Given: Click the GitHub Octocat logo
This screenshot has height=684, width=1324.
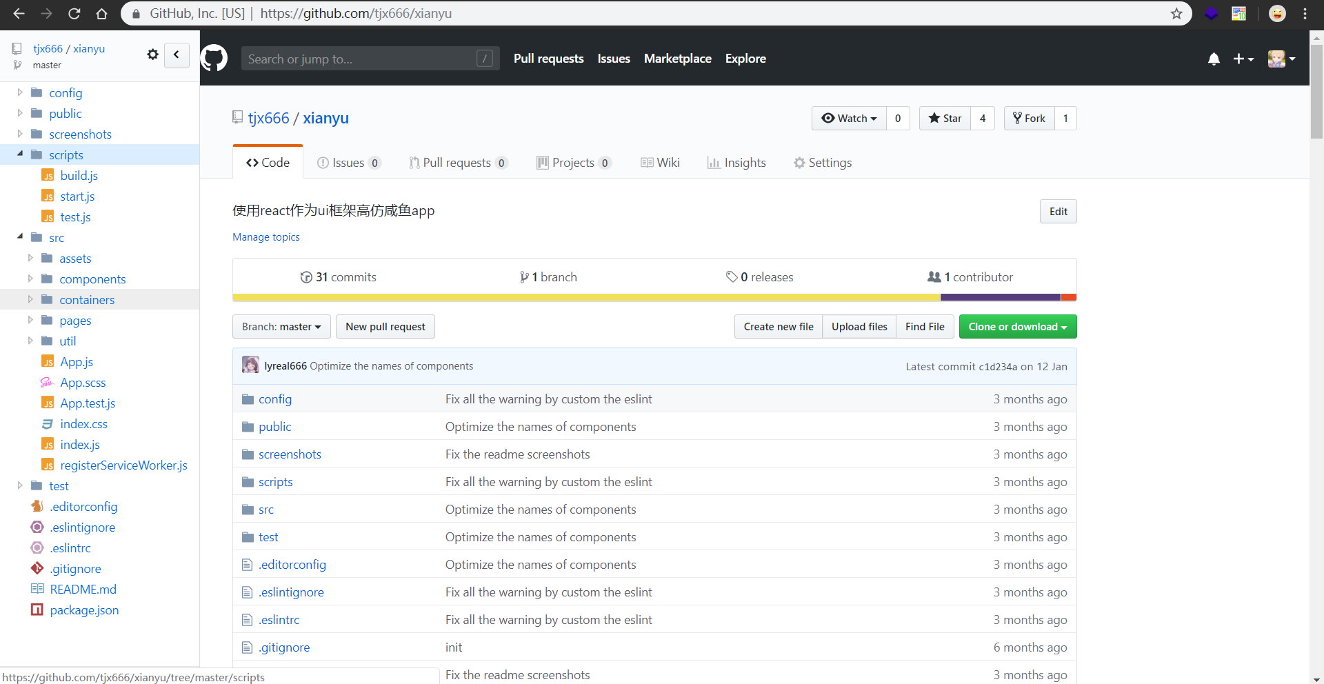Looking at the screenshot, I should click(214, 59).
